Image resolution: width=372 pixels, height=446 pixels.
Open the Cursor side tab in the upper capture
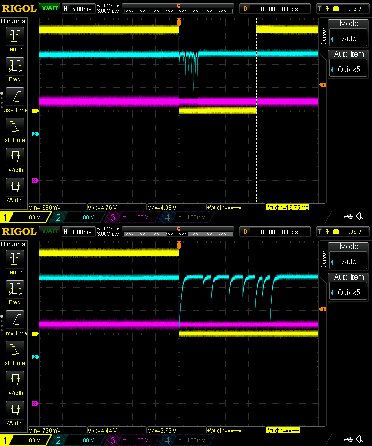(x=324, y=36)
